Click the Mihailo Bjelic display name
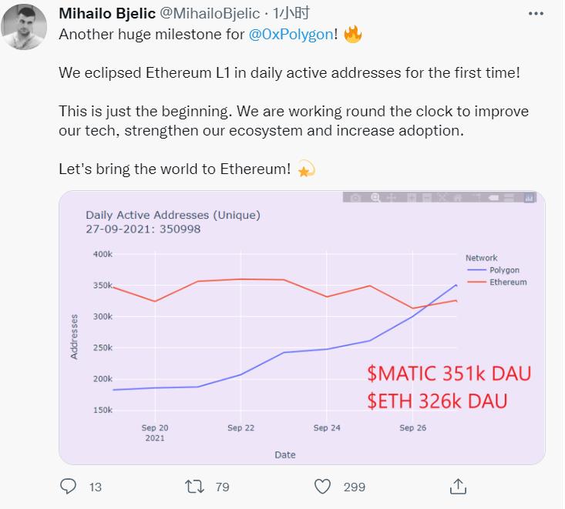565x509 pixels. coord(109,14)
